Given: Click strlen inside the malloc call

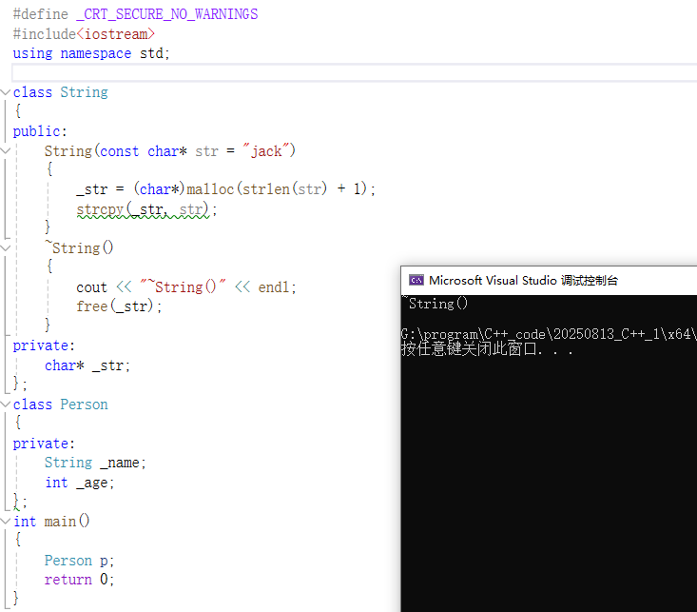Looking at the screenshot, I should [266, 189].
